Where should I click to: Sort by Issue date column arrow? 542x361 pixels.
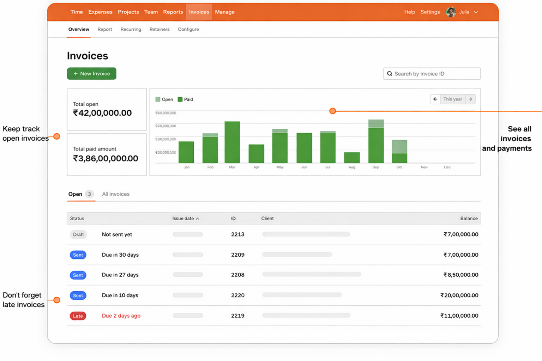point(198,219)
